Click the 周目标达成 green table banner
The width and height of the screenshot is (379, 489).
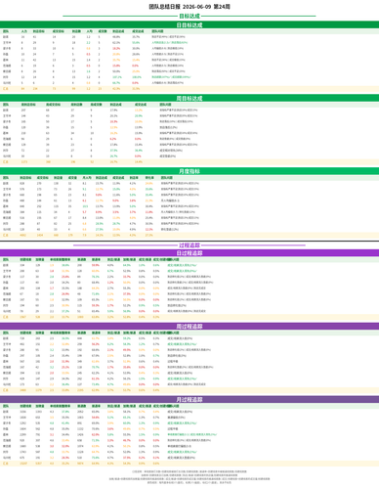189,98
